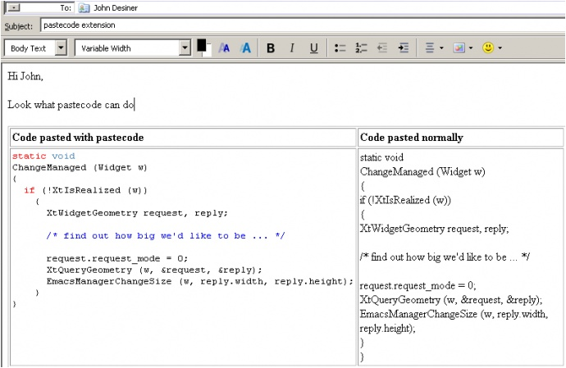Click the greeting text Hi John,
The image size is (566, 368).
(25, 76)
